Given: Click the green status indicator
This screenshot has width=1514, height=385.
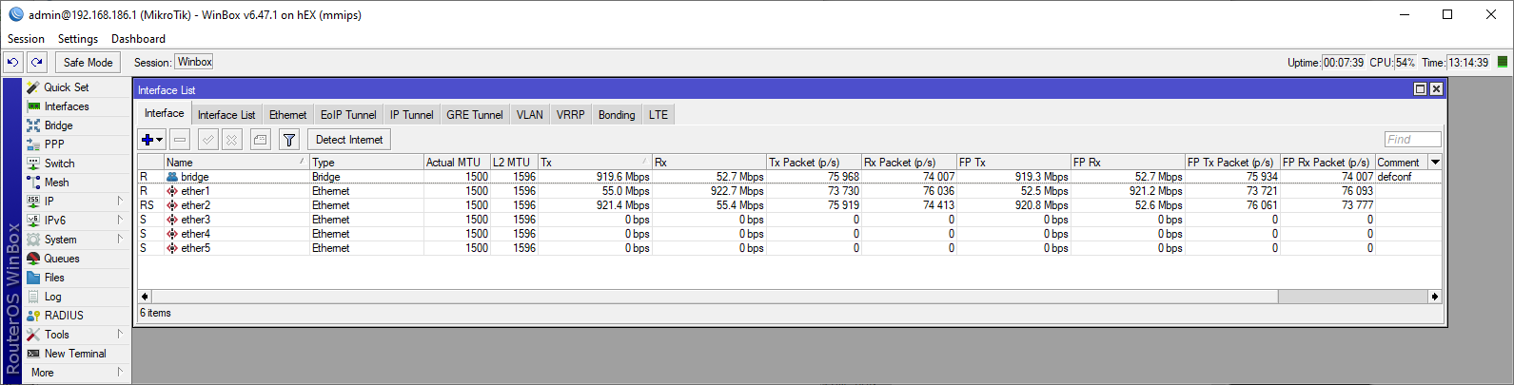Looking at the screenshot, I should tap(1503, 62).
